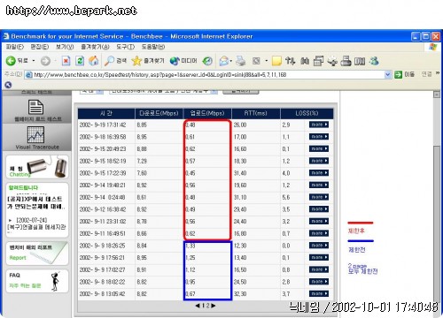
Task: Click more button for 2002-9-9 18:26:25 row
Action: [x=319, y=246]
